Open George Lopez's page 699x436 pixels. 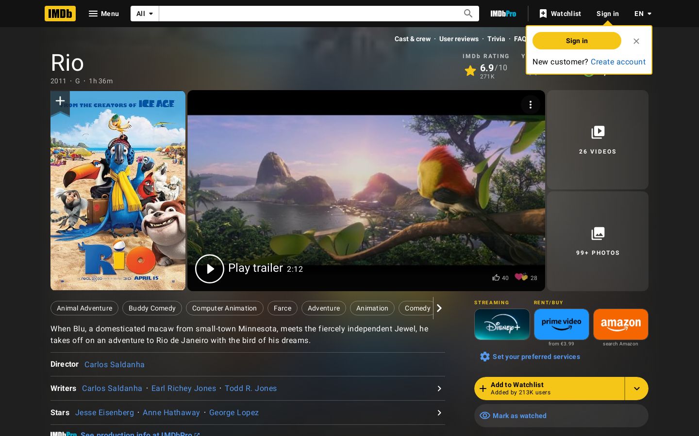[234, 412]
